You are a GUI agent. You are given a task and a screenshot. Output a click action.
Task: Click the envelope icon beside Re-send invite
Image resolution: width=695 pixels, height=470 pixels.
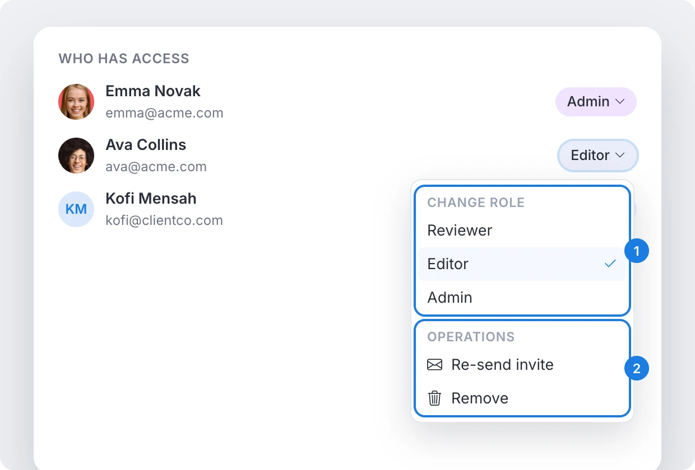(434, 365)
